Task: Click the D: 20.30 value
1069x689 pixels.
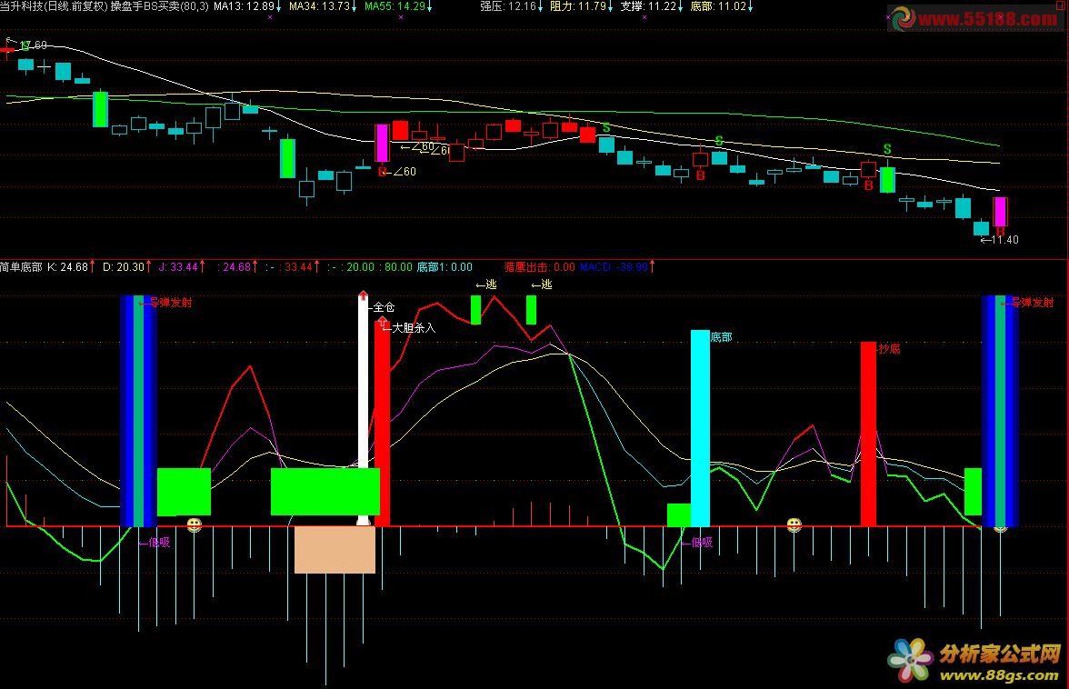Action: 124,267
